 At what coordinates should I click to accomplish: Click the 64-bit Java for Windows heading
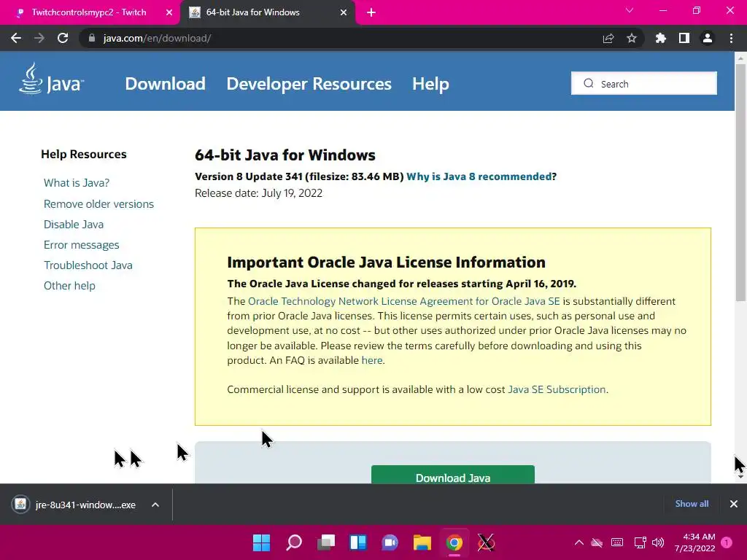(285, 155)
